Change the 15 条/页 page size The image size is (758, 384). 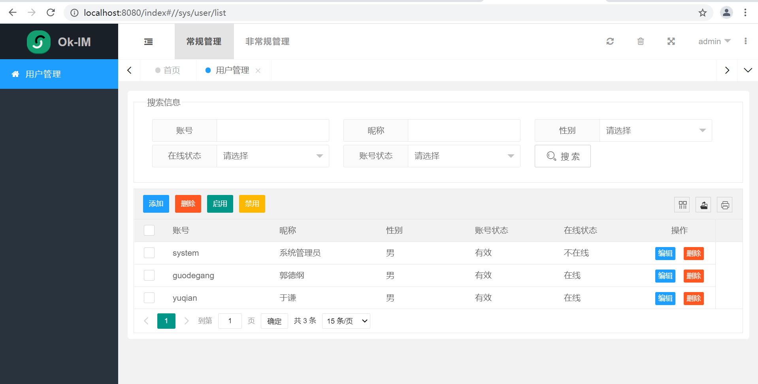coord(346,321)
